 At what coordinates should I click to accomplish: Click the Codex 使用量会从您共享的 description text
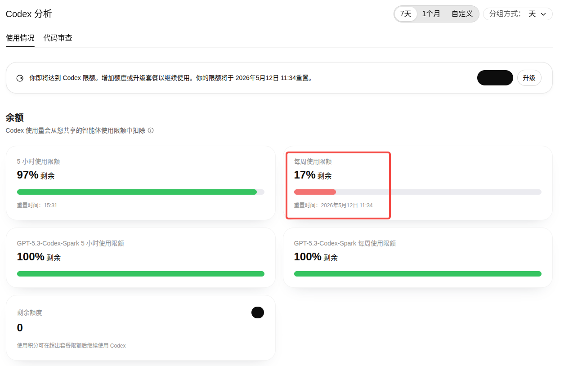point(76,130)
